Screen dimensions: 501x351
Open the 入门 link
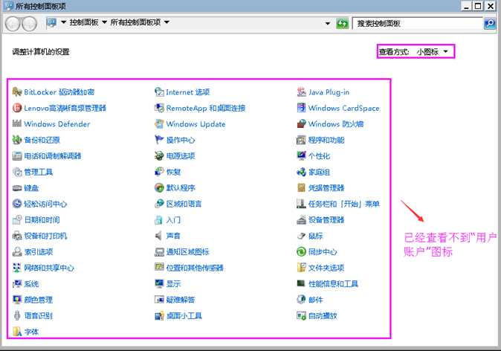173,220
